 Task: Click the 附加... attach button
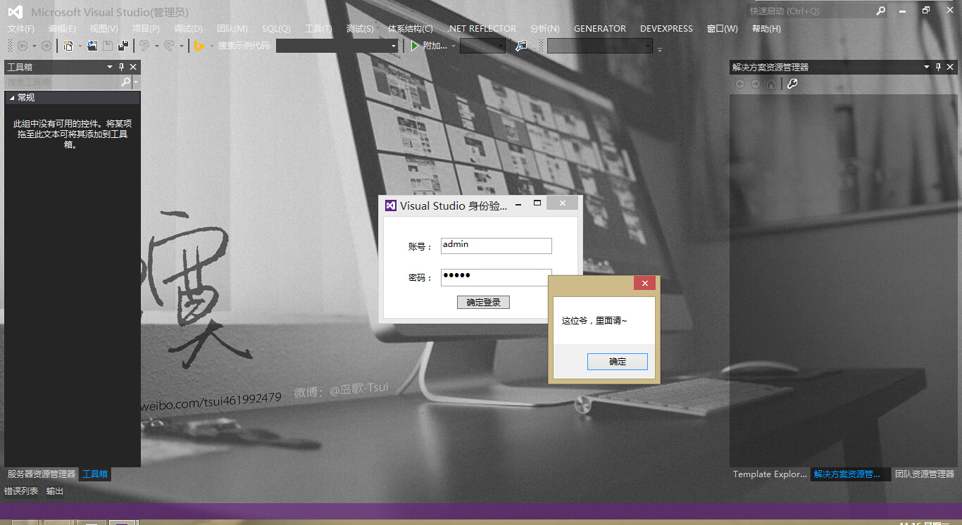point(435,46)
